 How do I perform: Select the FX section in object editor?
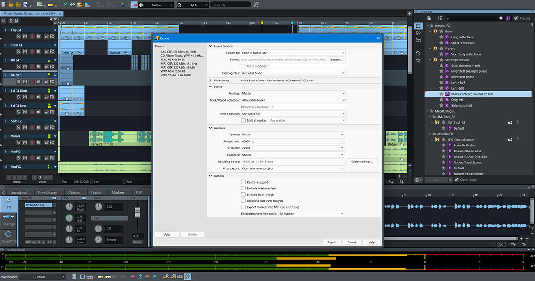[x=9, y=204]
